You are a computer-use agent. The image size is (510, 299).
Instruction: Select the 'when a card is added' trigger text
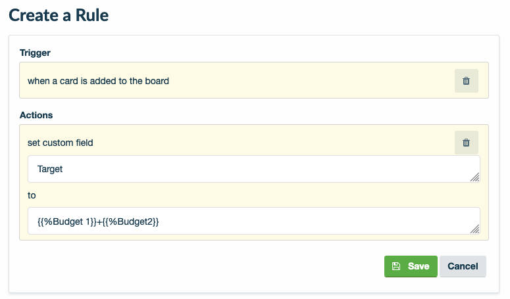98,81
